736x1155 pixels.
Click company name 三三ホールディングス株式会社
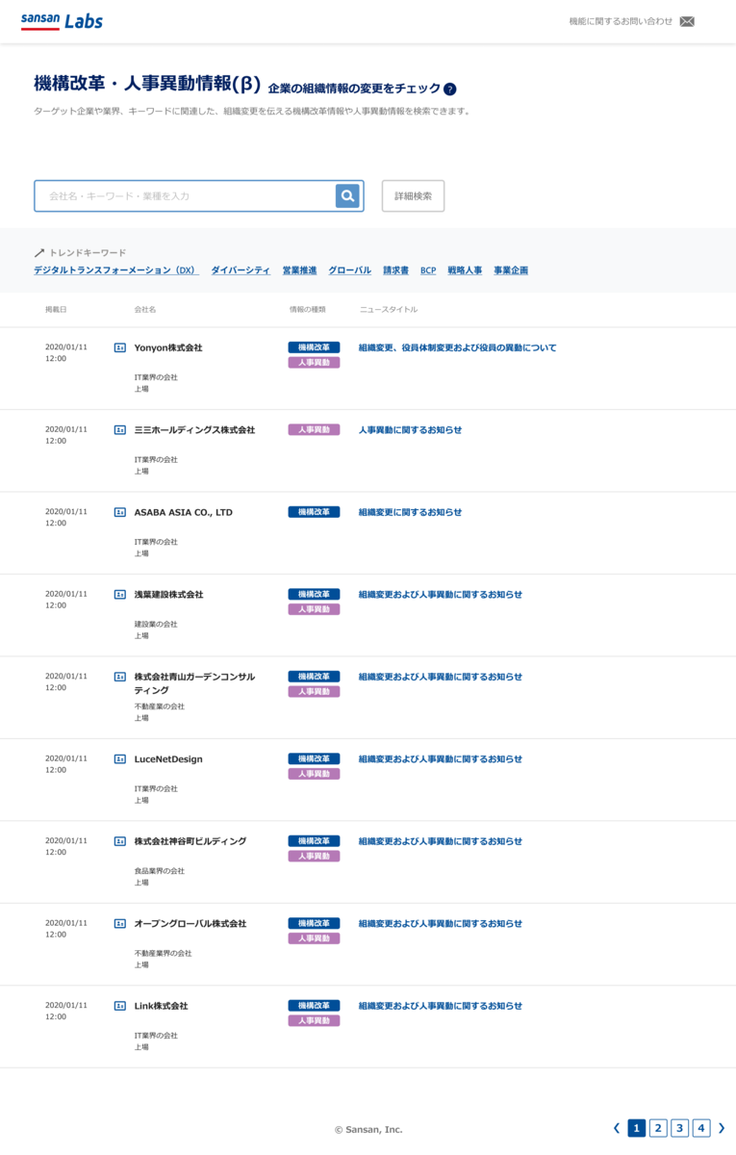(x=194, y=430)
